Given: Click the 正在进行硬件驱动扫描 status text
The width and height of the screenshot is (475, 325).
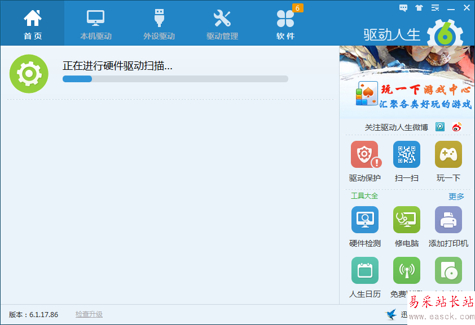Looking at the screenshot, I should (117, 65).
